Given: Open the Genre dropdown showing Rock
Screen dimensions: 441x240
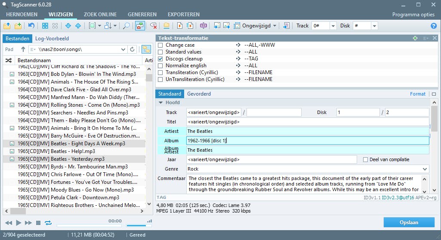Looking at the screenshot, I should [x=425, y=169].
